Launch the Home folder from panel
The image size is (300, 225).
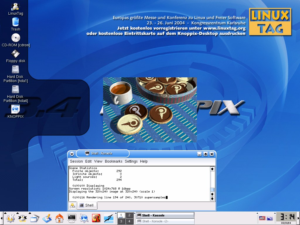[59, 218]
